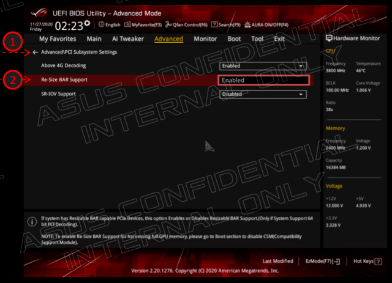Click the 4.920 V reading
Screen dimensions: 392x283
[x=363, y=206]
